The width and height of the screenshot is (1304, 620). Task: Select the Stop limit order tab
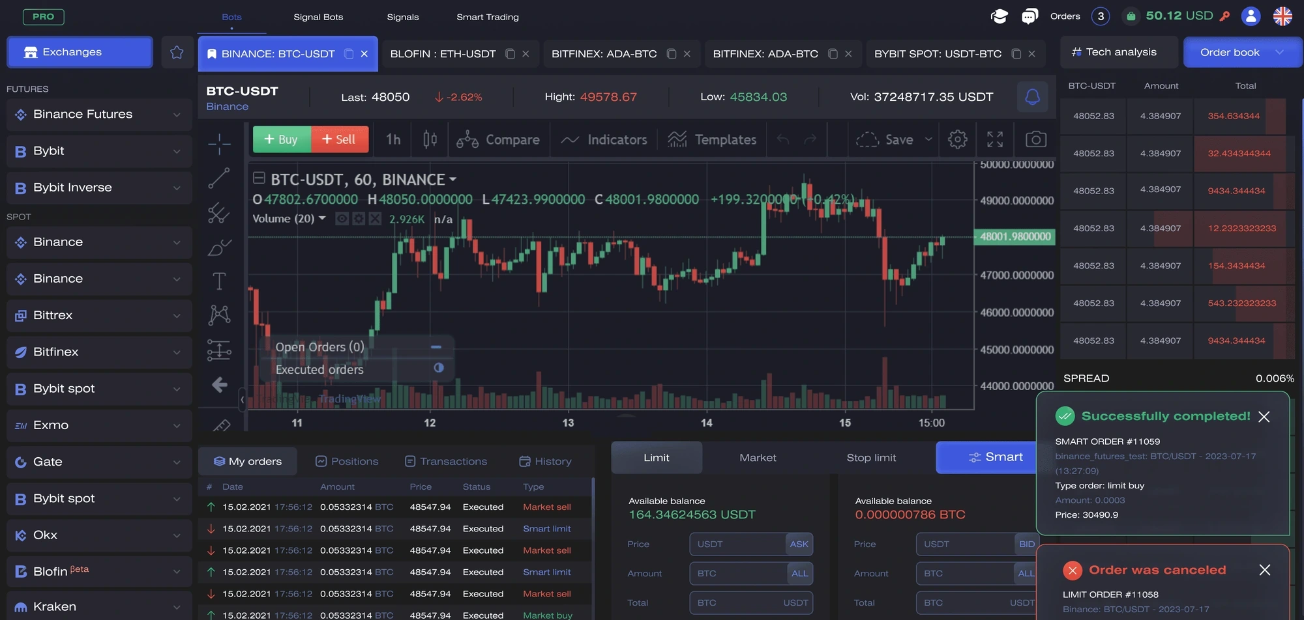[x=871, y=458]
